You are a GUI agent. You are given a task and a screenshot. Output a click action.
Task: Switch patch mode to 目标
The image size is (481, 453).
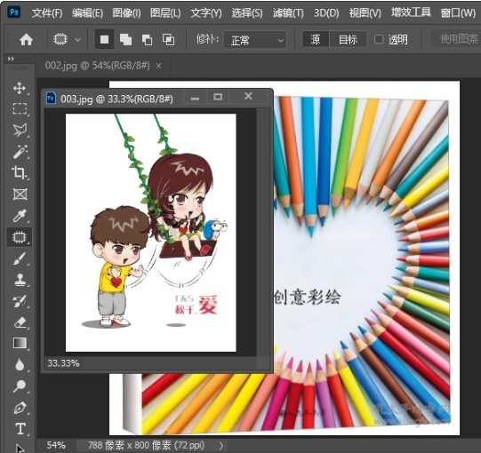pyautogui.click(x=348, y=39)
